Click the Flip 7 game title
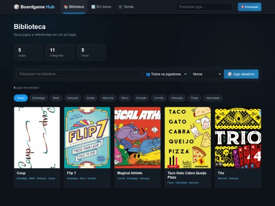The image size is (275, 206). (x=71, y=173)
